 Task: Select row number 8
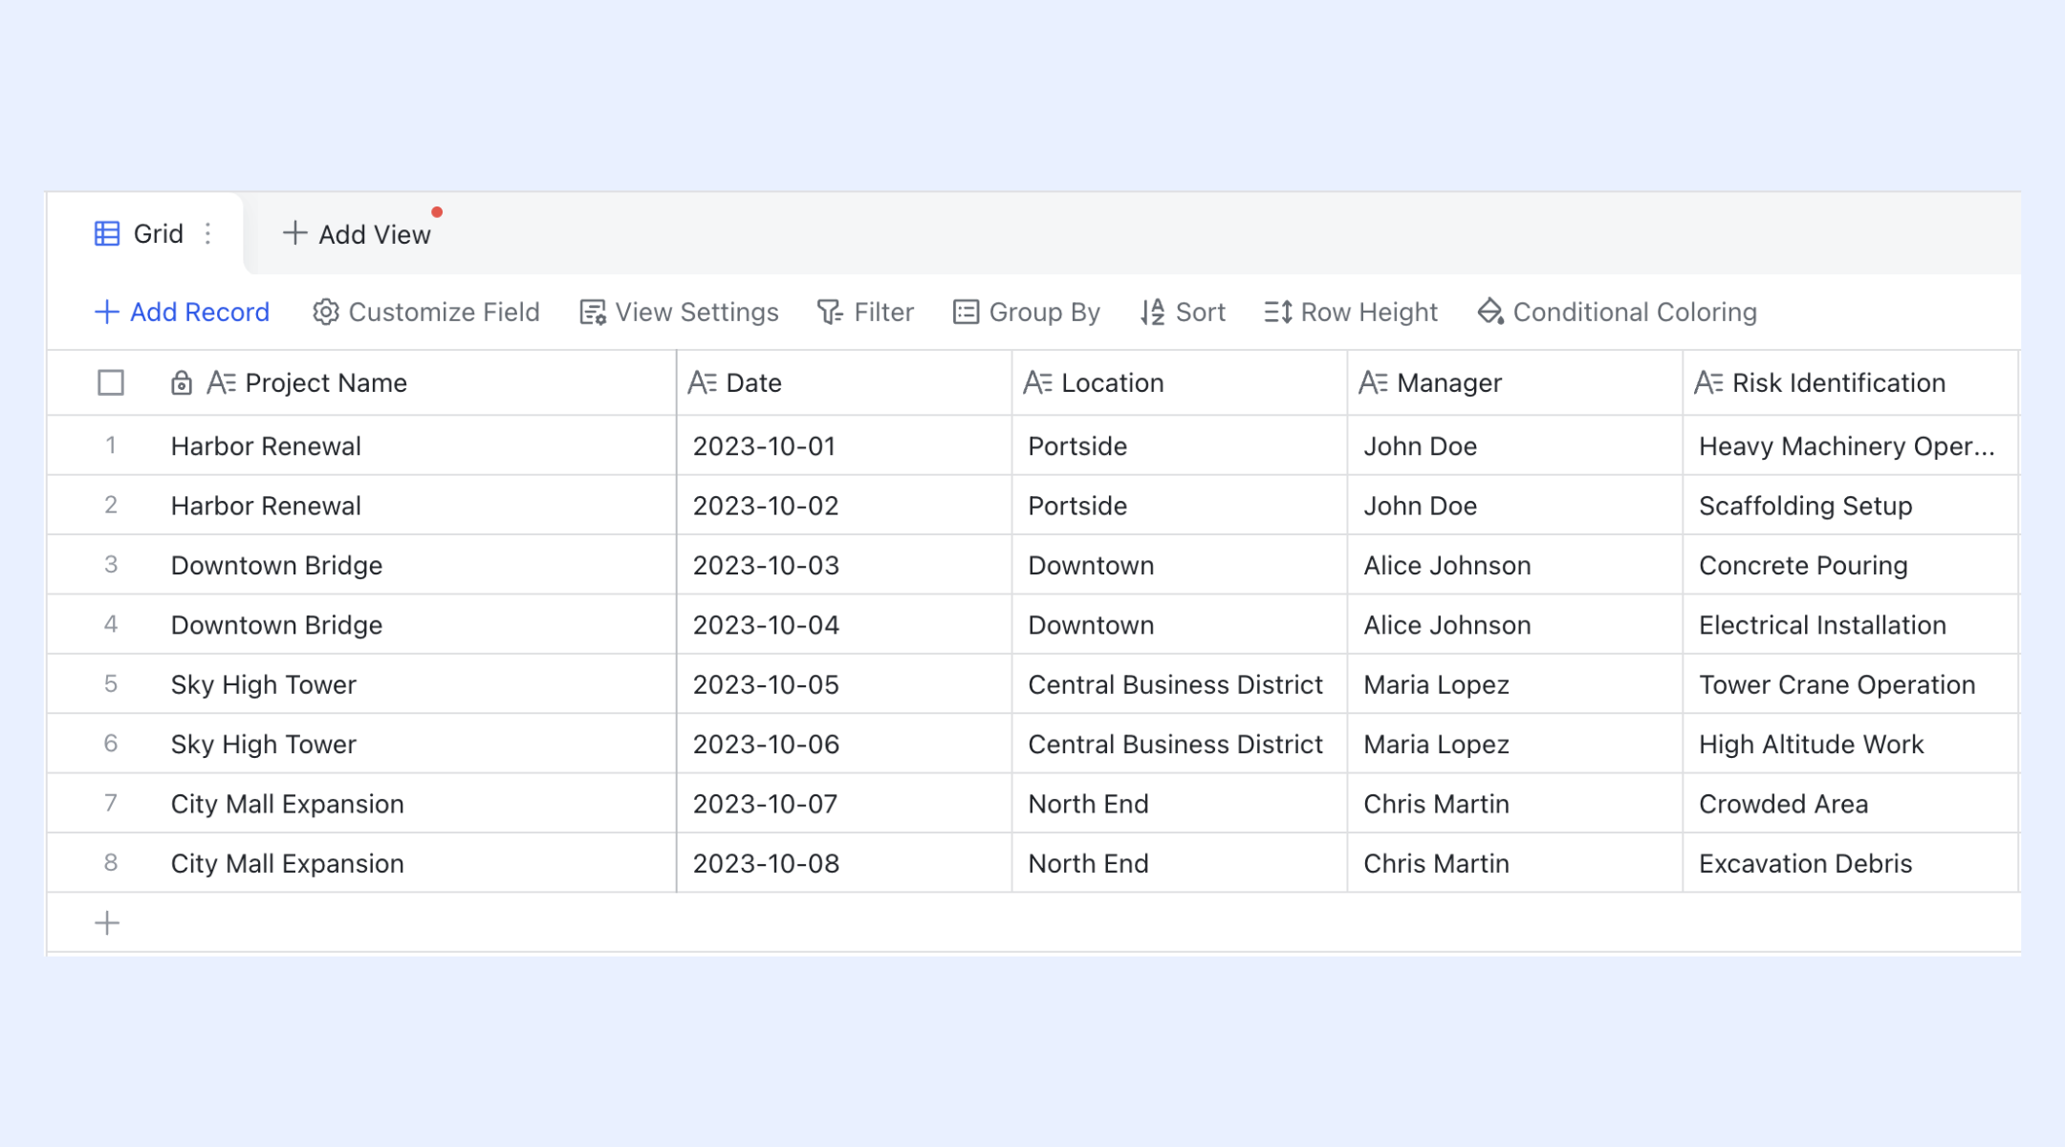pos(111,863)
